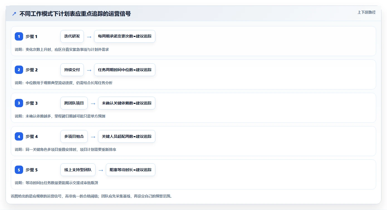Click the note about 中位数用于观察典型流动速度
The image size is (387, 210).
(63, 83)
